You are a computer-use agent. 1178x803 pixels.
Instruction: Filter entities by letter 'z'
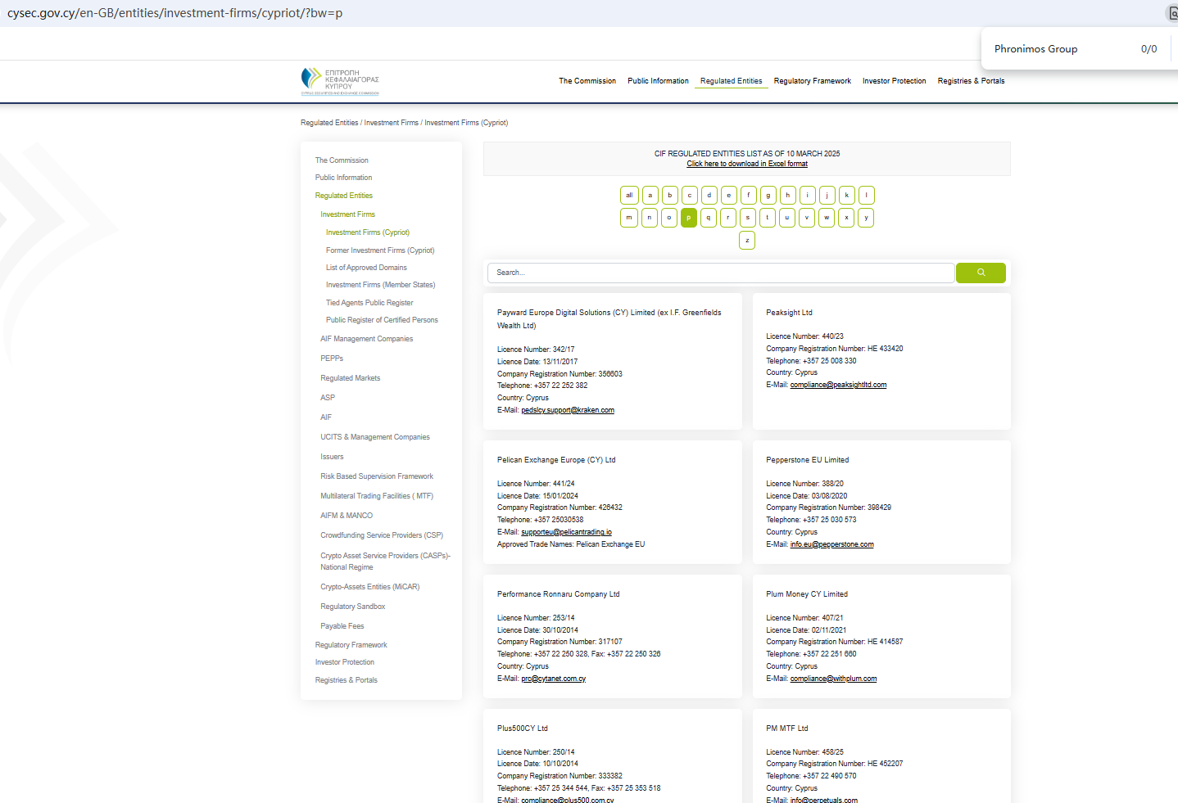(x=747, y=240)
